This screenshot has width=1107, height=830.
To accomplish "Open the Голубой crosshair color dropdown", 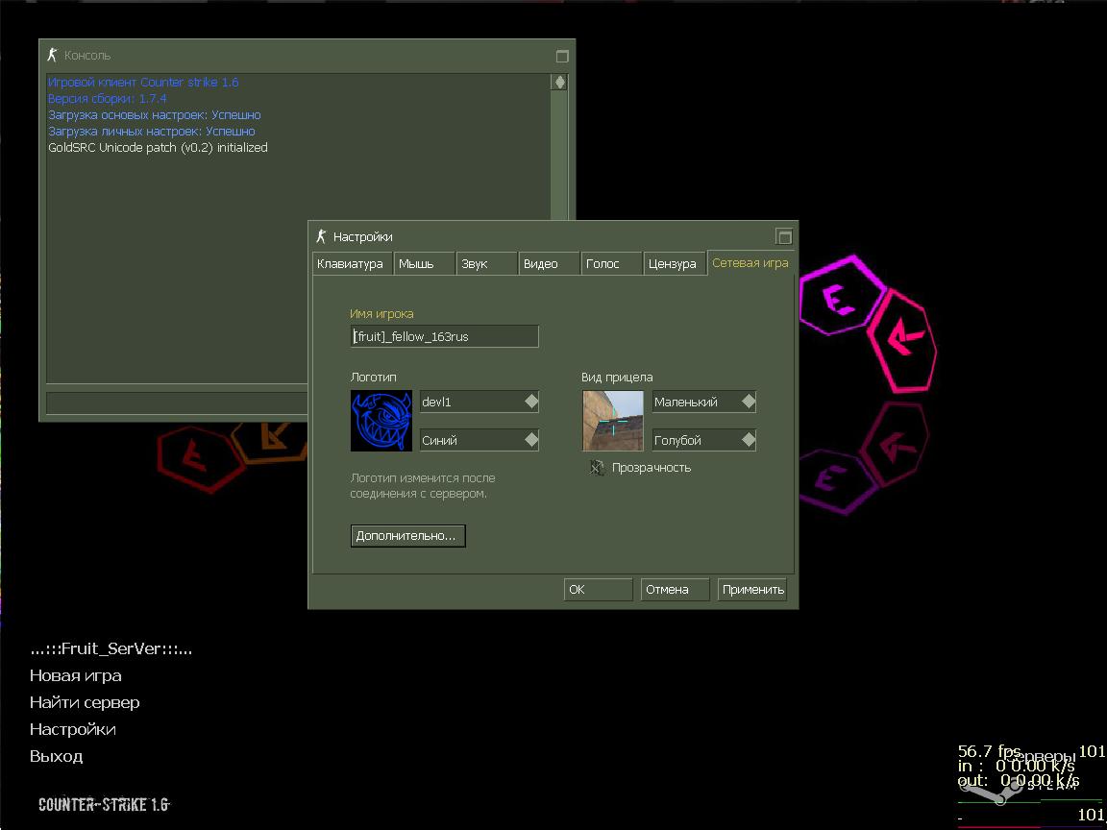I will coord(703,440).
